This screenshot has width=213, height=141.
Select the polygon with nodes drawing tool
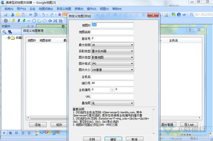coord(50,21)
